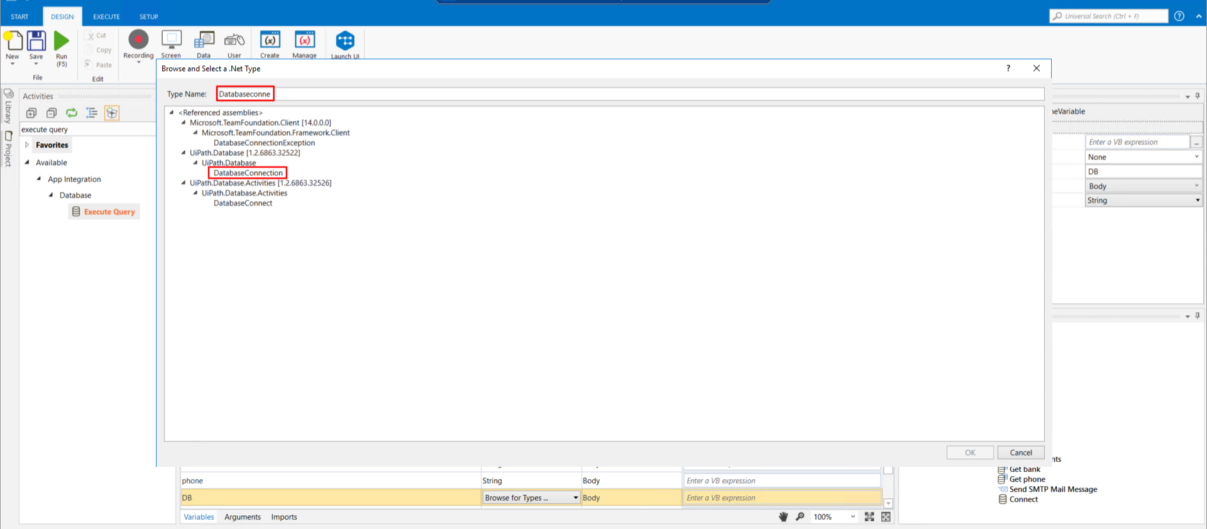The height and width of the screenshot is (529, 1207).
Task: Click the ellipsis button beside VB expression
Action: [1196, 142]
